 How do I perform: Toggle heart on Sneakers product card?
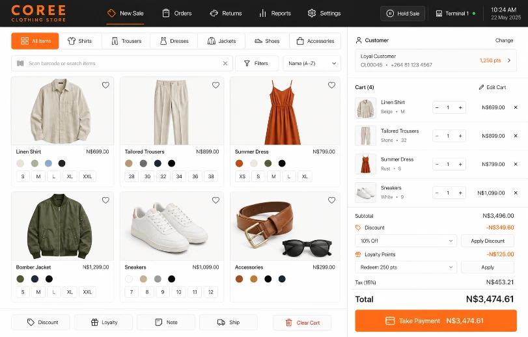[216, 200]
